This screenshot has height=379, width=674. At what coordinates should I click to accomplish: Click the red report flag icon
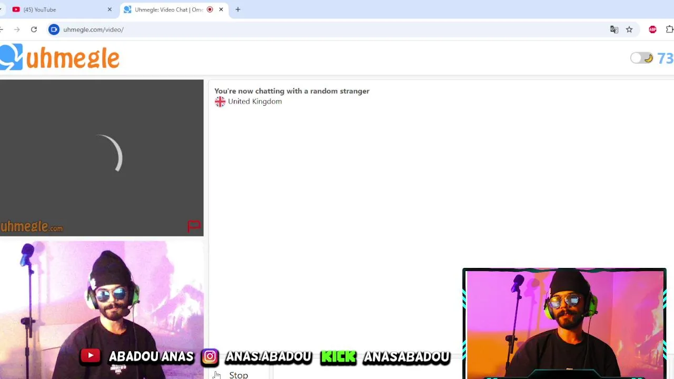tap(194, 226)
